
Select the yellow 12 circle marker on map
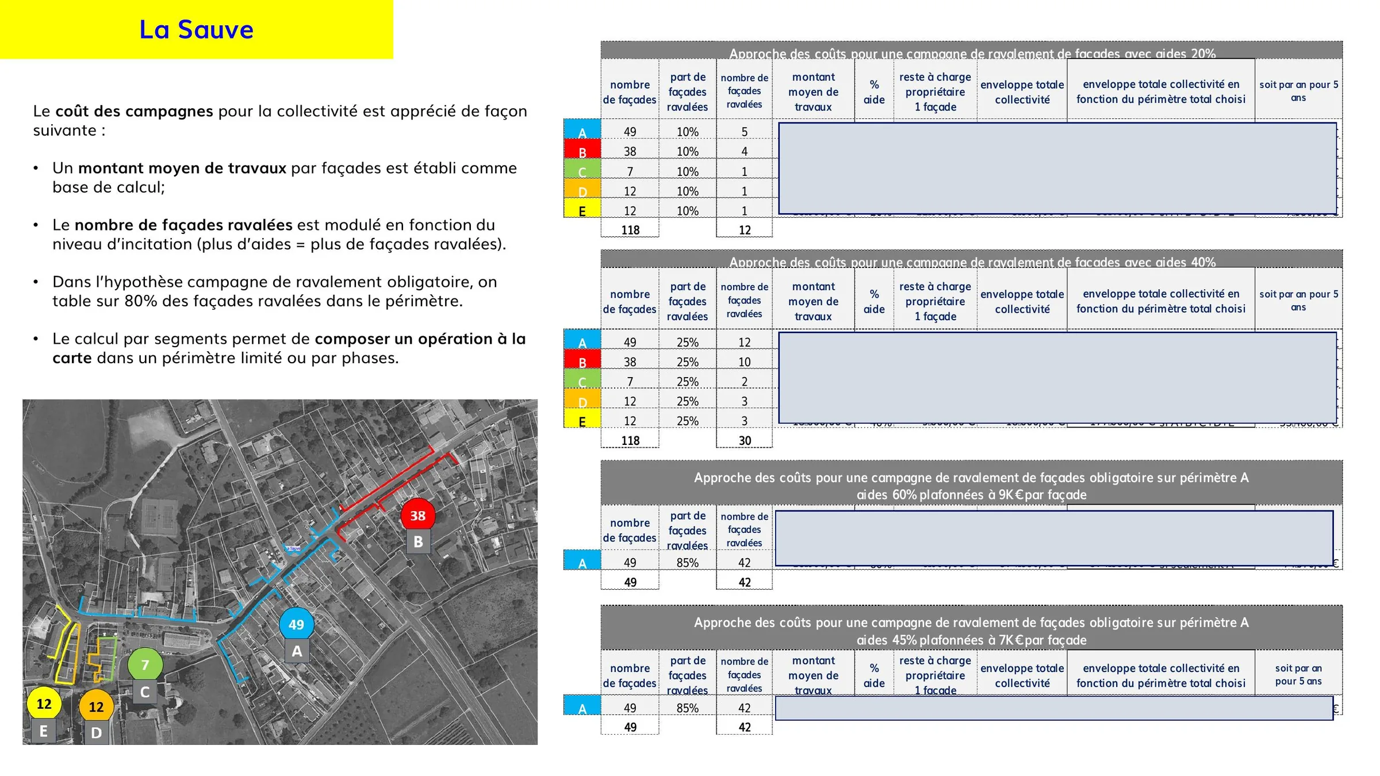(44, 704)
